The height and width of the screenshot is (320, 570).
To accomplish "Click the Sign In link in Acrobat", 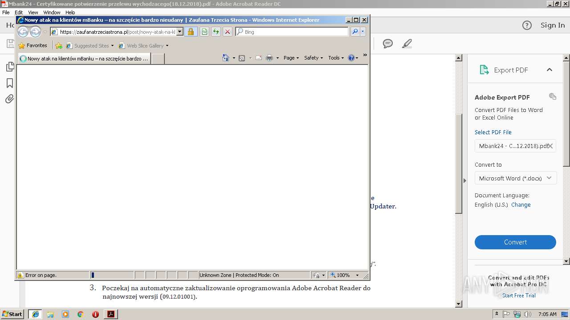I will coord(552,25).
